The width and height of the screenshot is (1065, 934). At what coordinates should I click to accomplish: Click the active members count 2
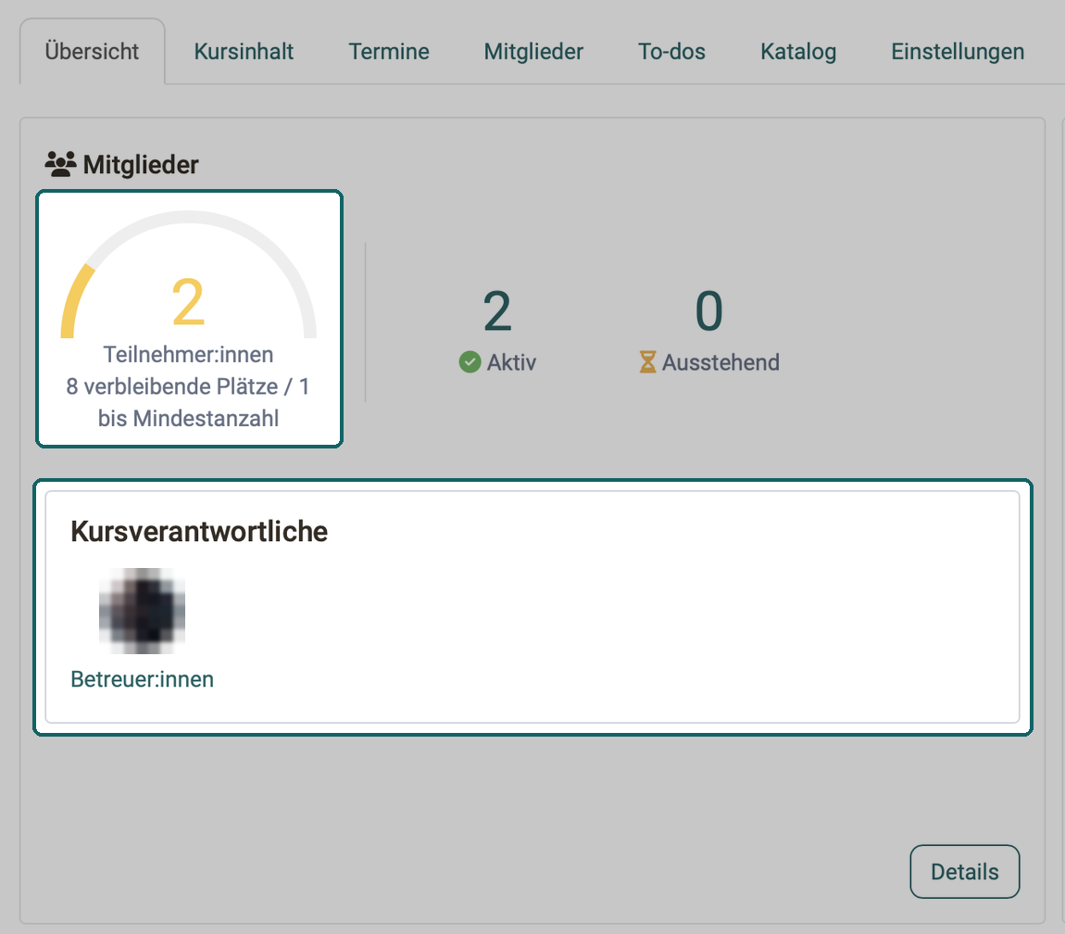point(497,311)
